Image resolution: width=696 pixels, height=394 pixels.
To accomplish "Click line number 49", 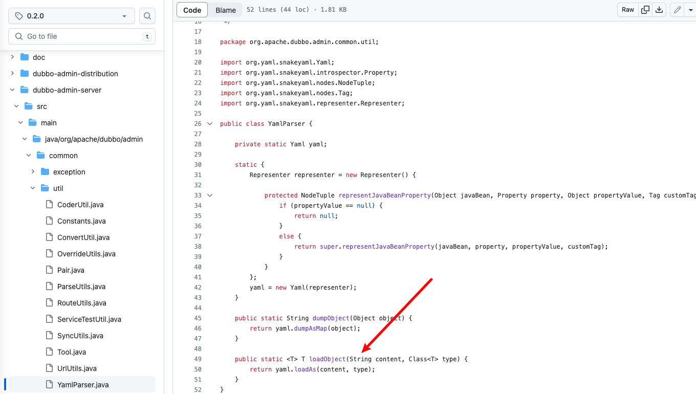I will tap(198, 359).
